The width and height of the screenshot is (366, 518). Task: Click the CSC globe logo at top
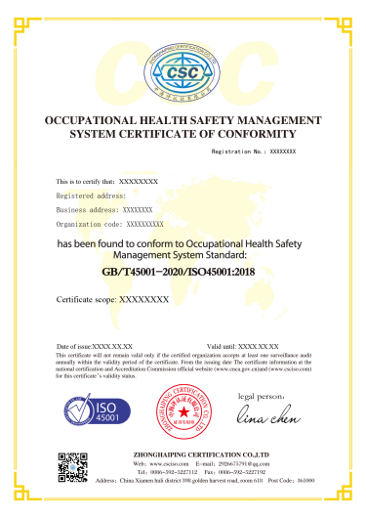click(182, 71)
